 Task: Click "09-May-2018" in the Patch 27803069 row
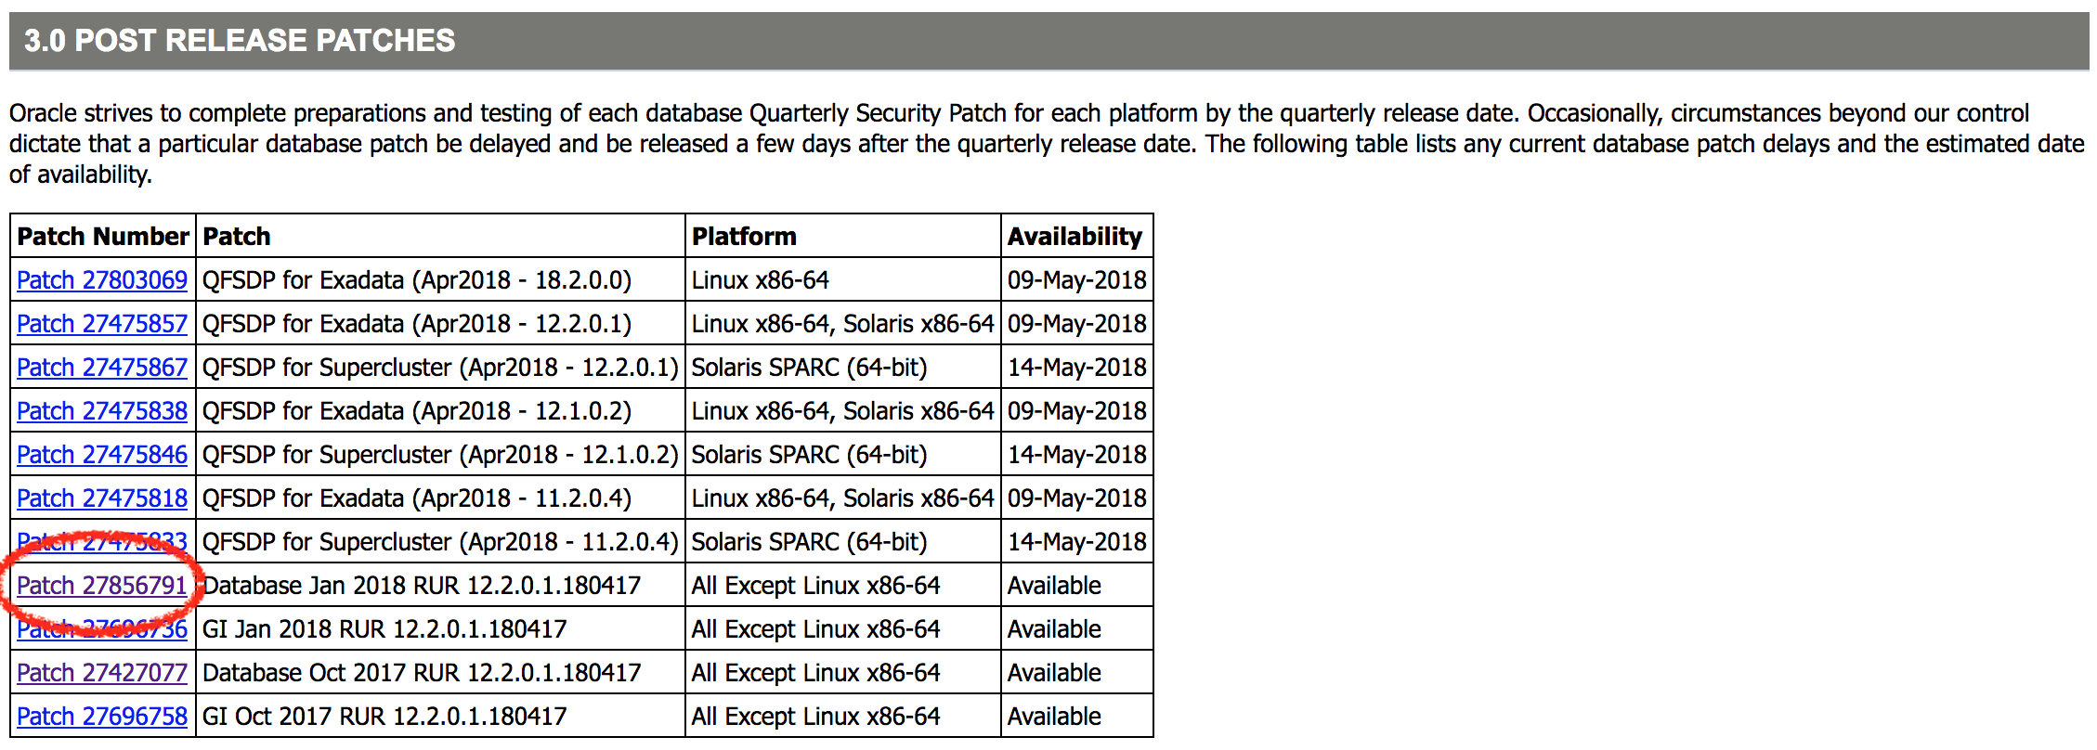1077,280
